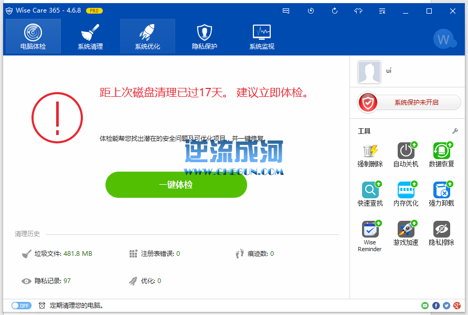The height and width of the screenshot is (315, 468).
Task: Open the Facebook share icon
Action: tap(436, 306)
